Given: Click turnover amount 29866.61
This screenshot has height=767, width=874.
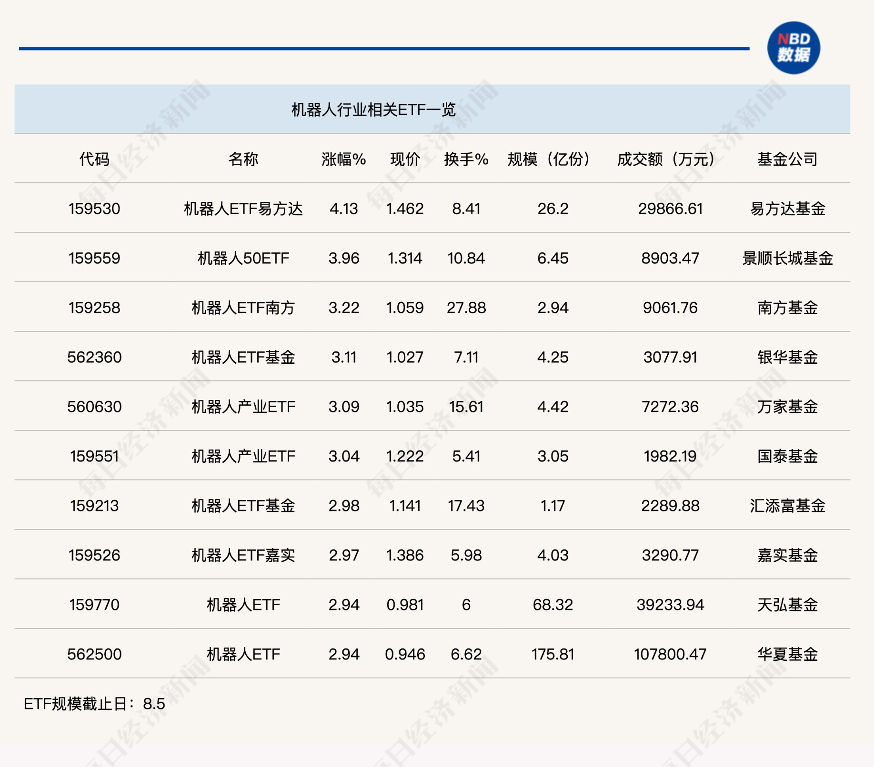Looking at the screenshot, I should (x=670, y=209).
